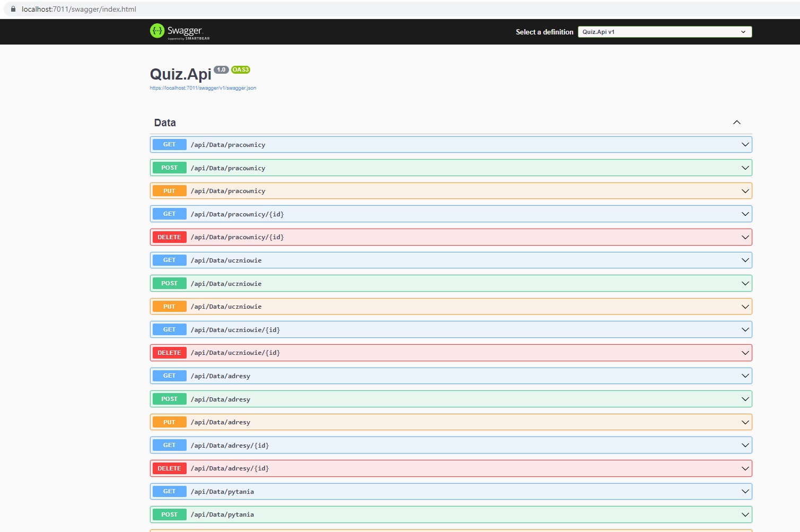Click inside the browser address bar
This screenshot has width=800, height=532.
pyautogui.click(x=212, y=9)
